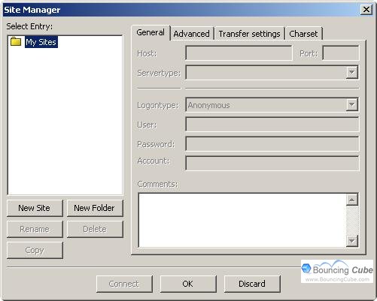Click inside the Comments text area

[x=242, y=220]
